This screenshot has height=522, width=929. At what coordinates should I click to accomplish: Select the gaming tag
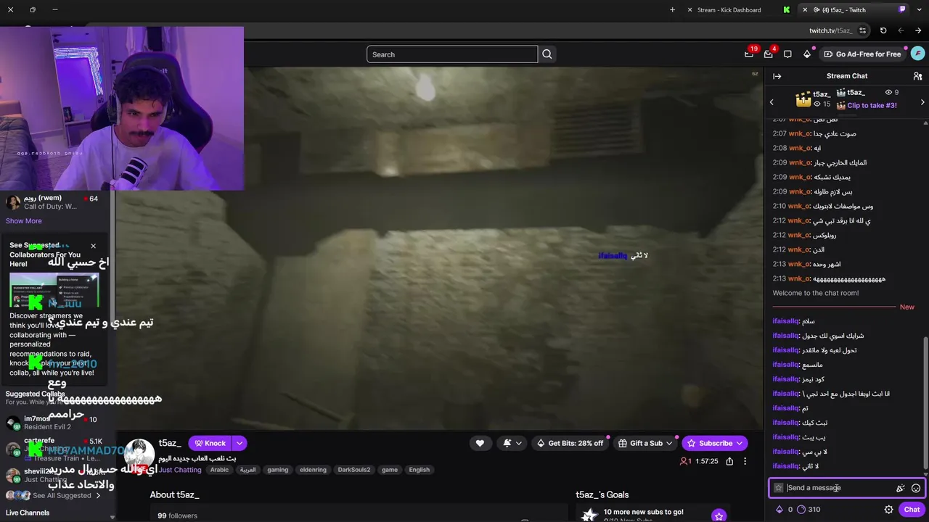pyautogui.click(x=278, y=470)
